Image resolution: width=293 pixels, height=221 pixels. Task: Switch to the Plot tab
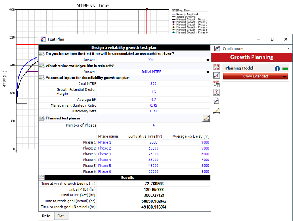[x=61, y=216]
